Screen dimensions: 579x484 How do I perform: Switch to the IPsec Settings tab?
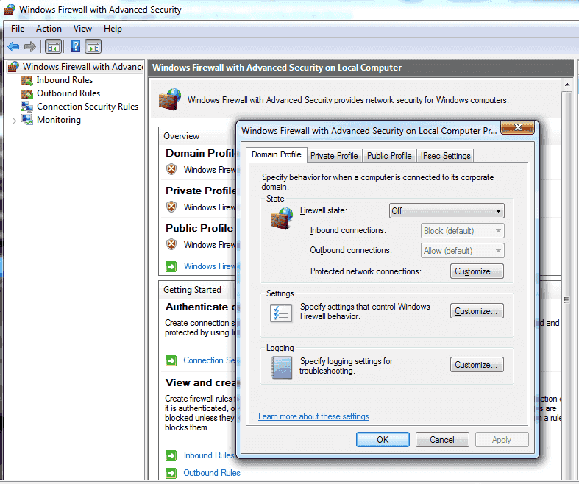[x=445, y=156]
